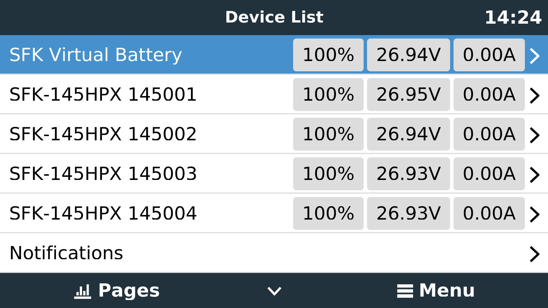Image resolution: width=548 pixels, height=308 pixels.
Task: Open SFK-145HPX 145002 details chevron
Action: pos(535,135)
